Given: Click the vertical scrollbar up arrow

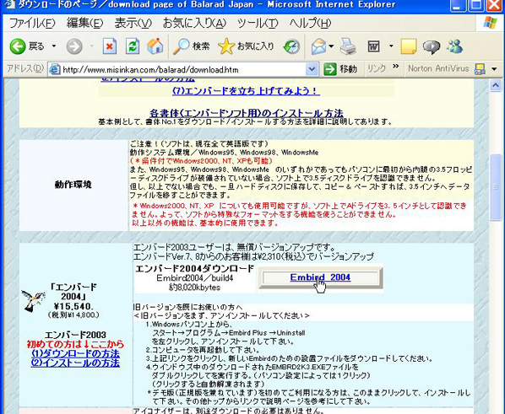Looking at the screenshot, I should (496, 85).
